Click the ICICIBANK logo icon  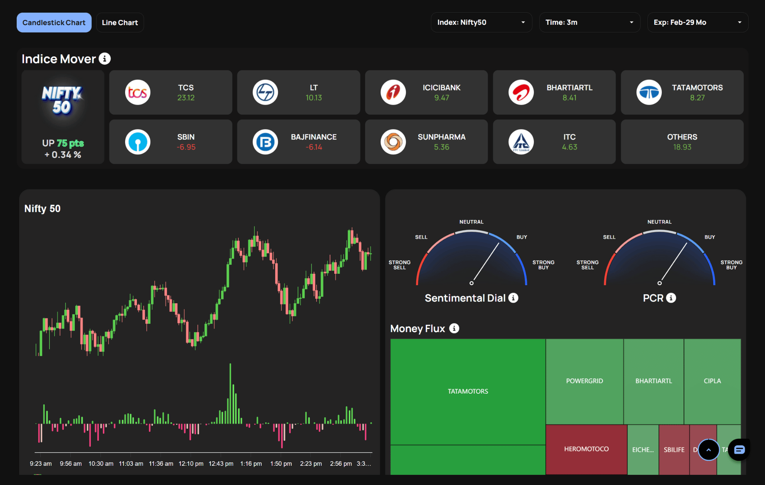coord(393,92)
